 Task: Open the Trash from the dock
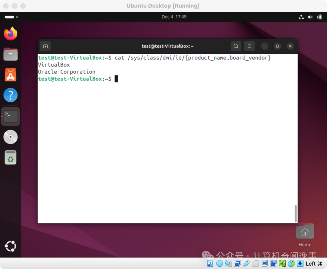11,158
